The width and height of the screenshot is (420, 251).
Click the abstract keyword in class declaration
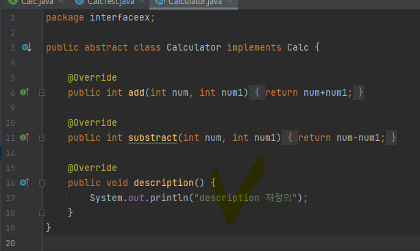pyautogui.click(x=106, y=47)
